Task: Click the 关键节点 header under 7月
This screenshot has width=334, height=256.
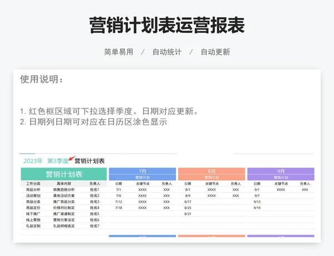Action: click(143, 184)
